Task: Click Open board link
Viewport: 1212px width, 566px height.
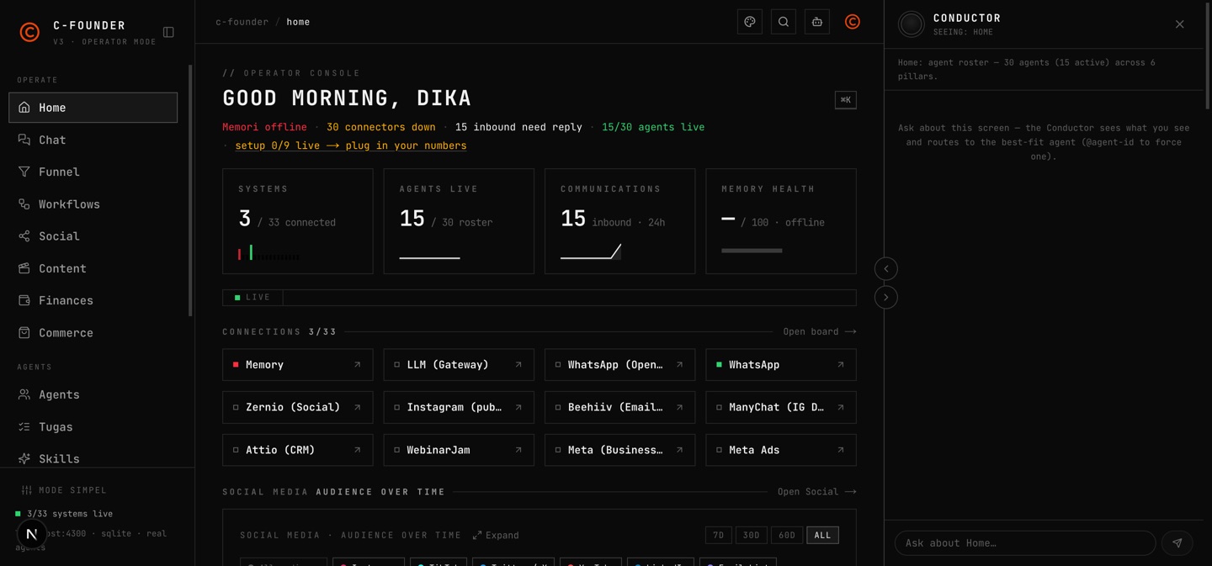Action: pos(820,331)
